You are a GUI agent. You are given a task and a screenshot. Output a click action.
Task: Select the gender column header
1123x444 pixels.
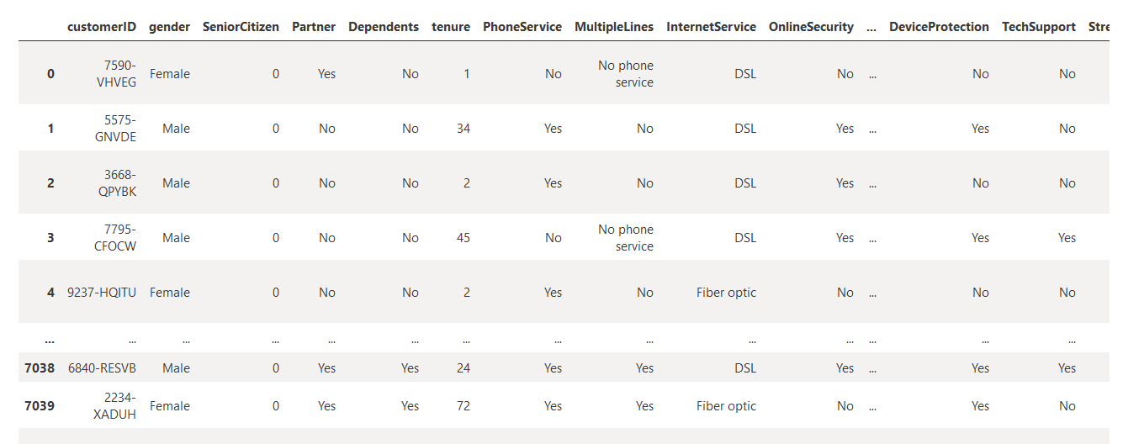[x=169, y=27]
